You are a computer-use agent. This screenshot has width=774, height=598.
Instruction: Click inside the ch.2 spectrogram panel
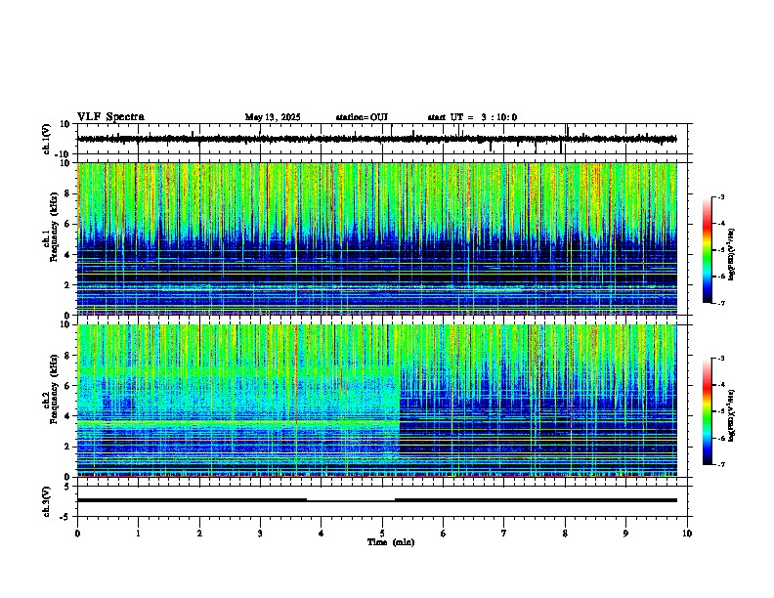point(376,401)
